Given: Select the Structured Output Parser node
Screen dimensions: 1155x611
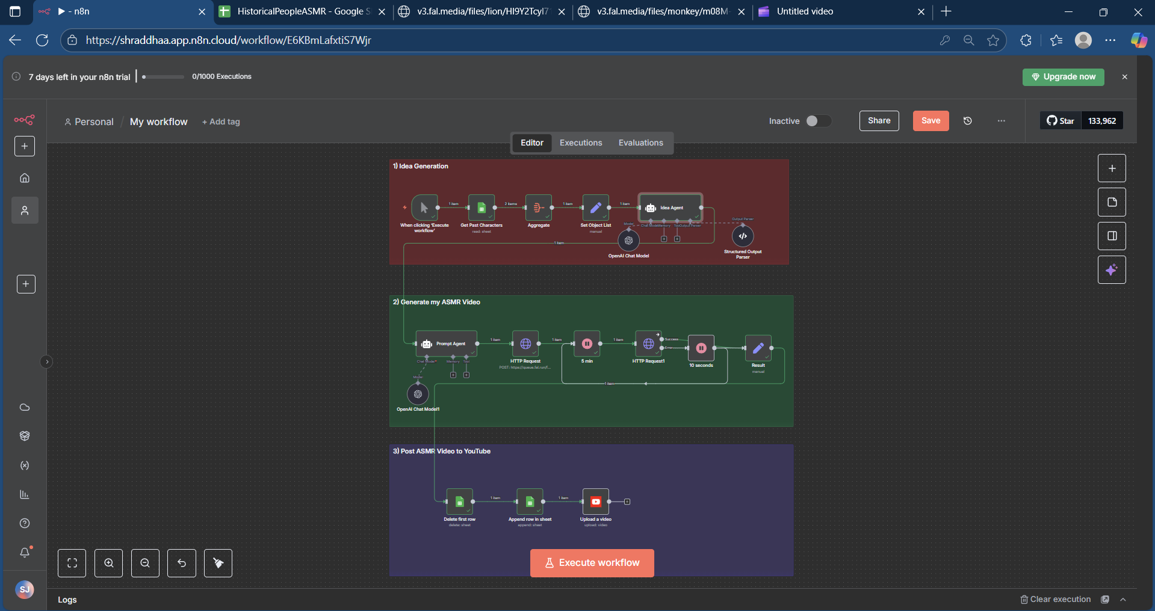Looking at the screenshot, I should [x=743, y=236].
